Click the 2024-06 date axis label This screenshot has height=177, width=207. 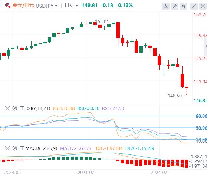[13, 172]
